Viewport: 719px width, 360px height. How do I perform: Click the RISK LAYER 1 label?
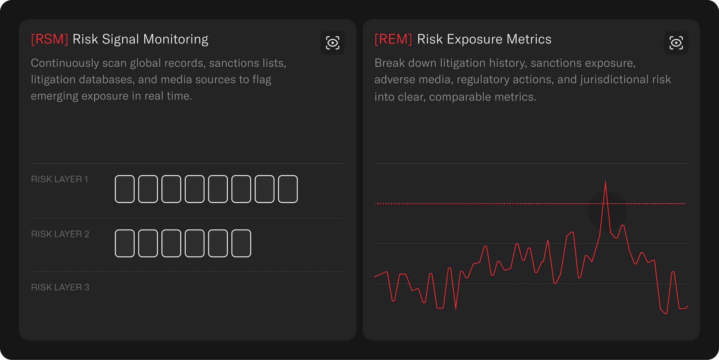[59, 179]
